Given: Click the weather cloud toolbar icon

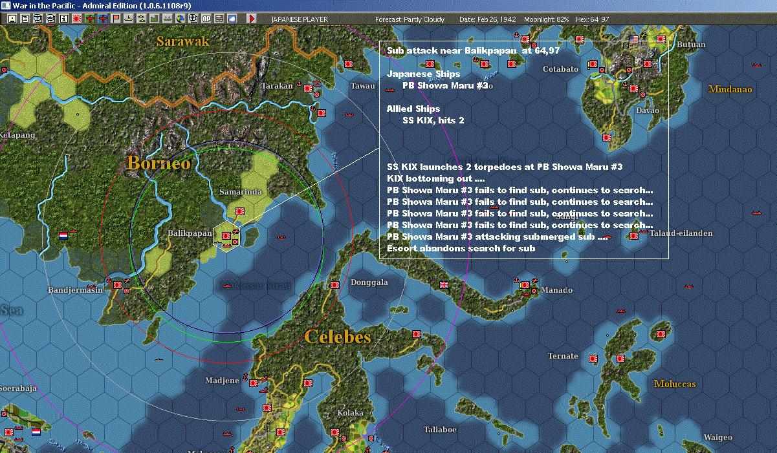Looking at the screenshot, I should pyautogui.click(x=232, y=19).
